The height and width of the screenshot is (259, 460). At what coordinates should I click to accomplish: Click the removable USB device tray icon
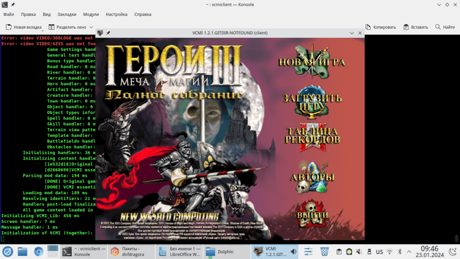[369, 252]
